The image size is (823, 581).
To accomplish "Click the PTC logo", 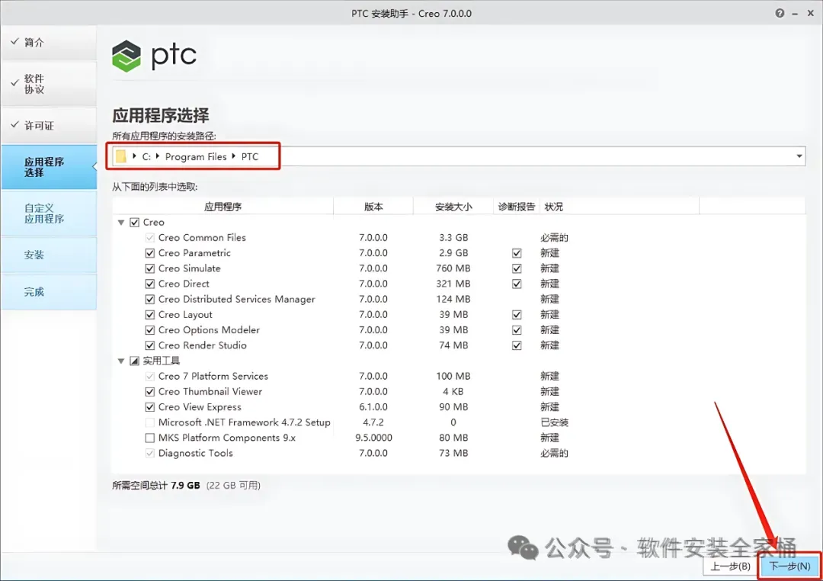I will pyautogui.click(x=154, y=56).
